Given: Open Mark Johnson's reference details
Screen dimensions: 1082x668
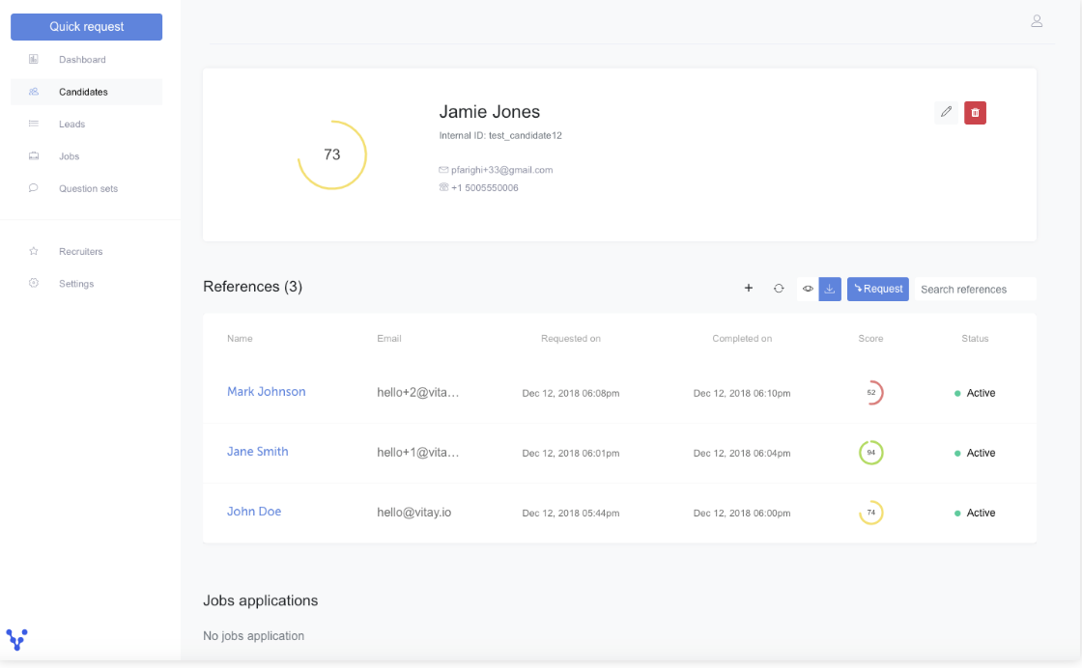Looking at the screenshot, I should (x=266, y=392).
